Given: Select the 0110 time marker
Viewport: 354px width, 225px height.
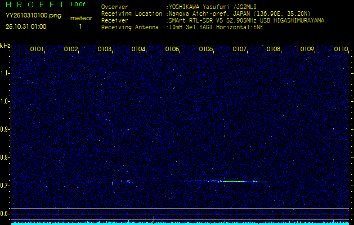Looking at the screenshot, I should pos(341,49).
